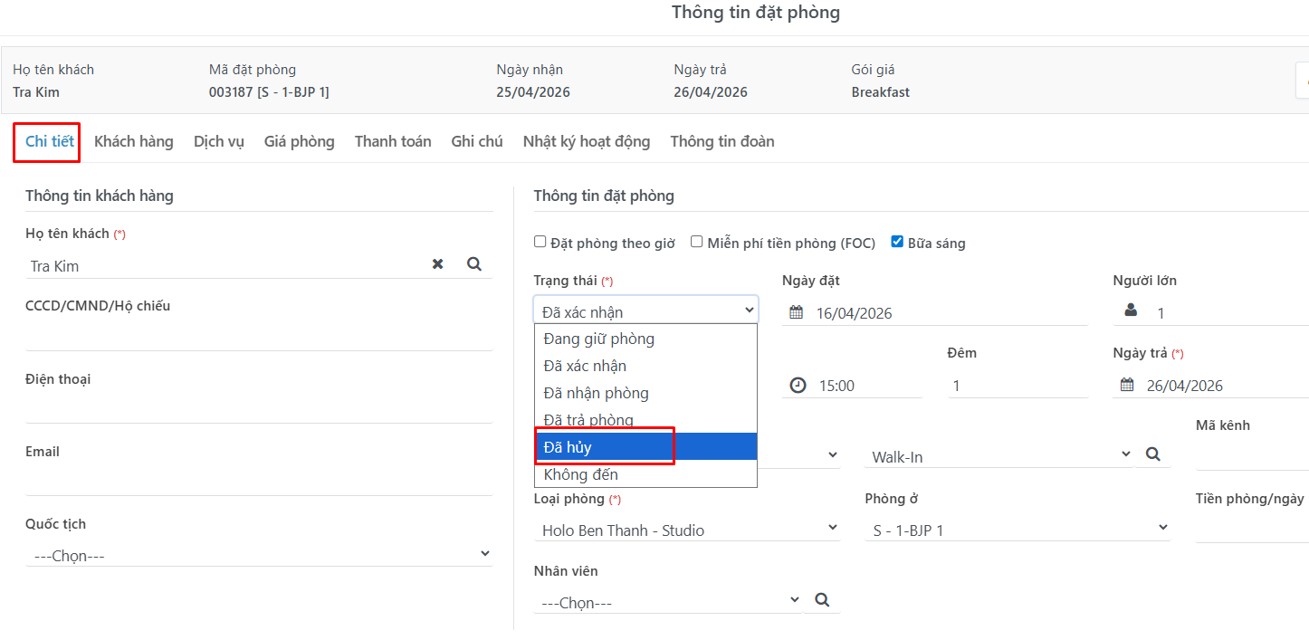Focus the Email input field
Screen dimensions: 1309x640
click(x=259, y=481)
